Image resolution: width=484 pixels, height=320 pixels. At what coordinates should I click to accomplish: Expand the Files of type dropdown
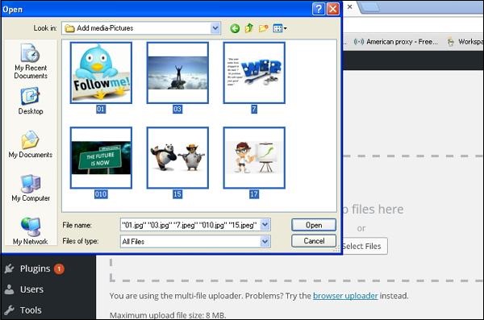click(265, 241)
